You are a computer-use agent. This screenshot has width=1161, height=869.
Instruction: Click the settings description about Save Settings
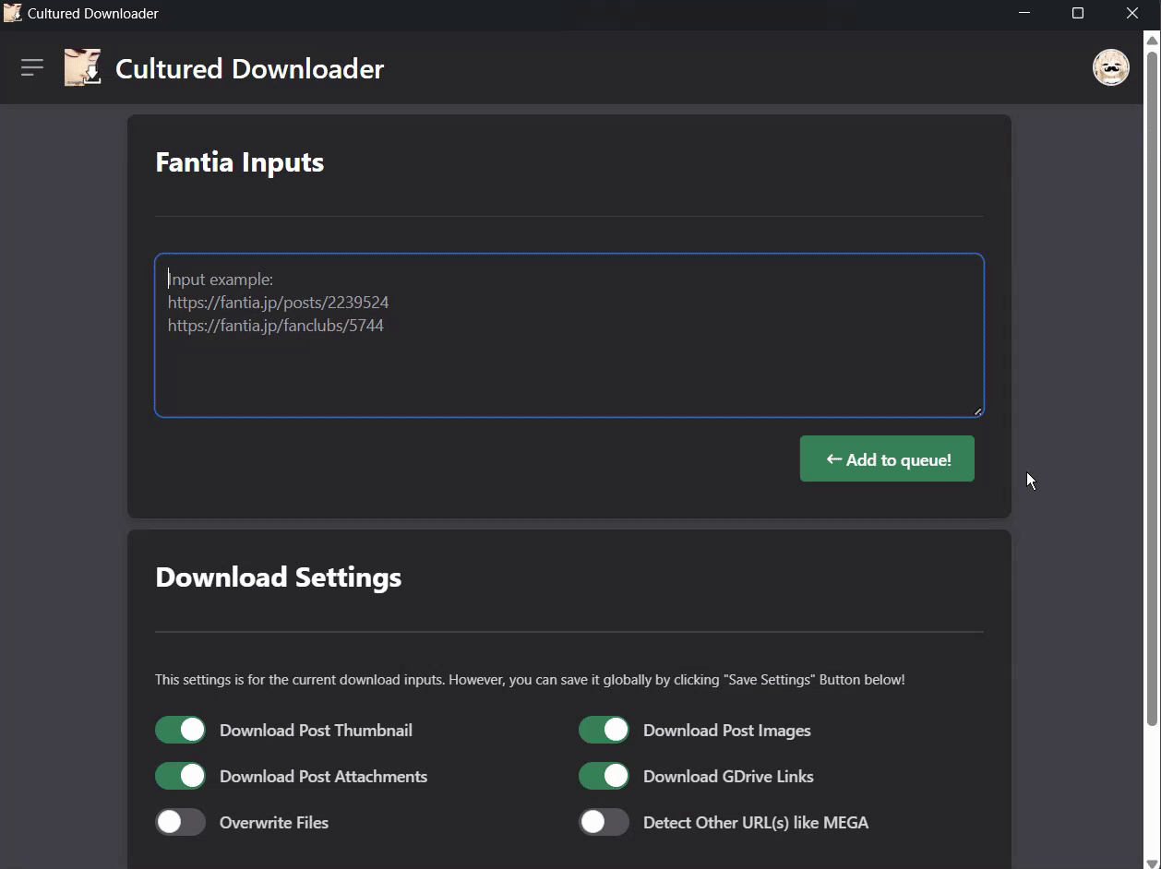[x=530, y=680]
